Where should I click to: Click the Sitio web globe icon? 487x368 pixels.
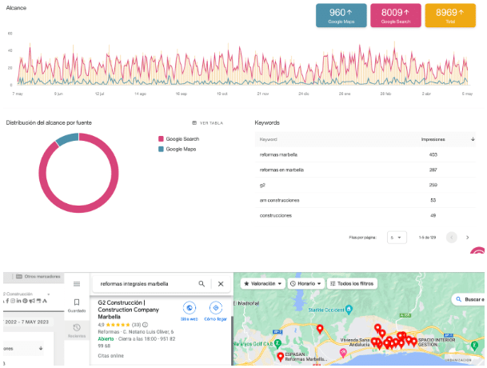tap(189, 308)
